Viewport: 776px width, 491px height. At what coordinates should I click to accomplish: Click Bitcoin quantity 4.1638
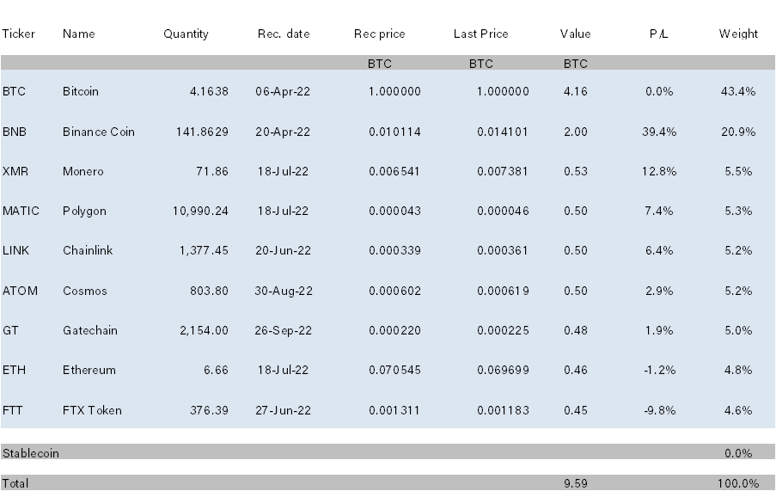click(x=209, y=91)
